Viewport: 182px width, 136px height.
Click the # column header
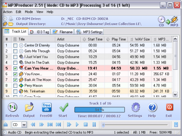8,39
